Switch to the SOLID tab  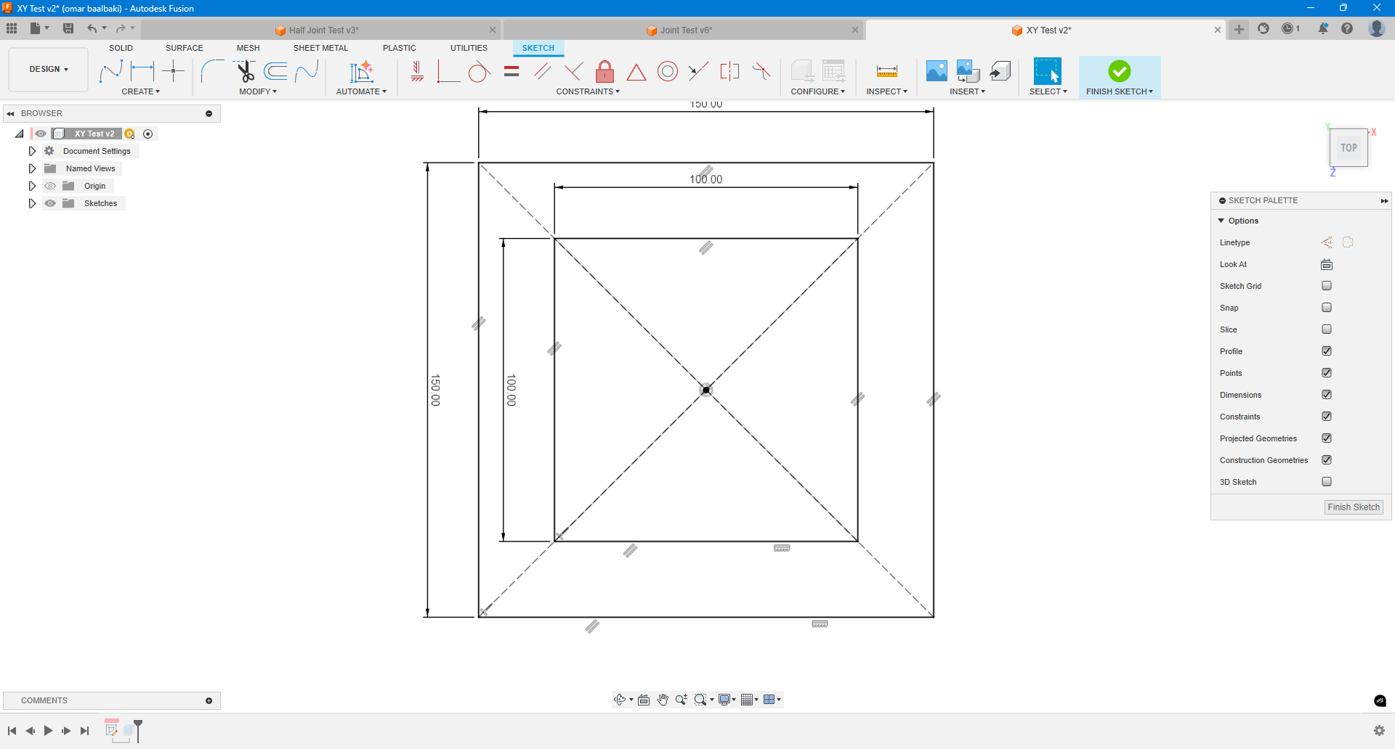[121, 48]
